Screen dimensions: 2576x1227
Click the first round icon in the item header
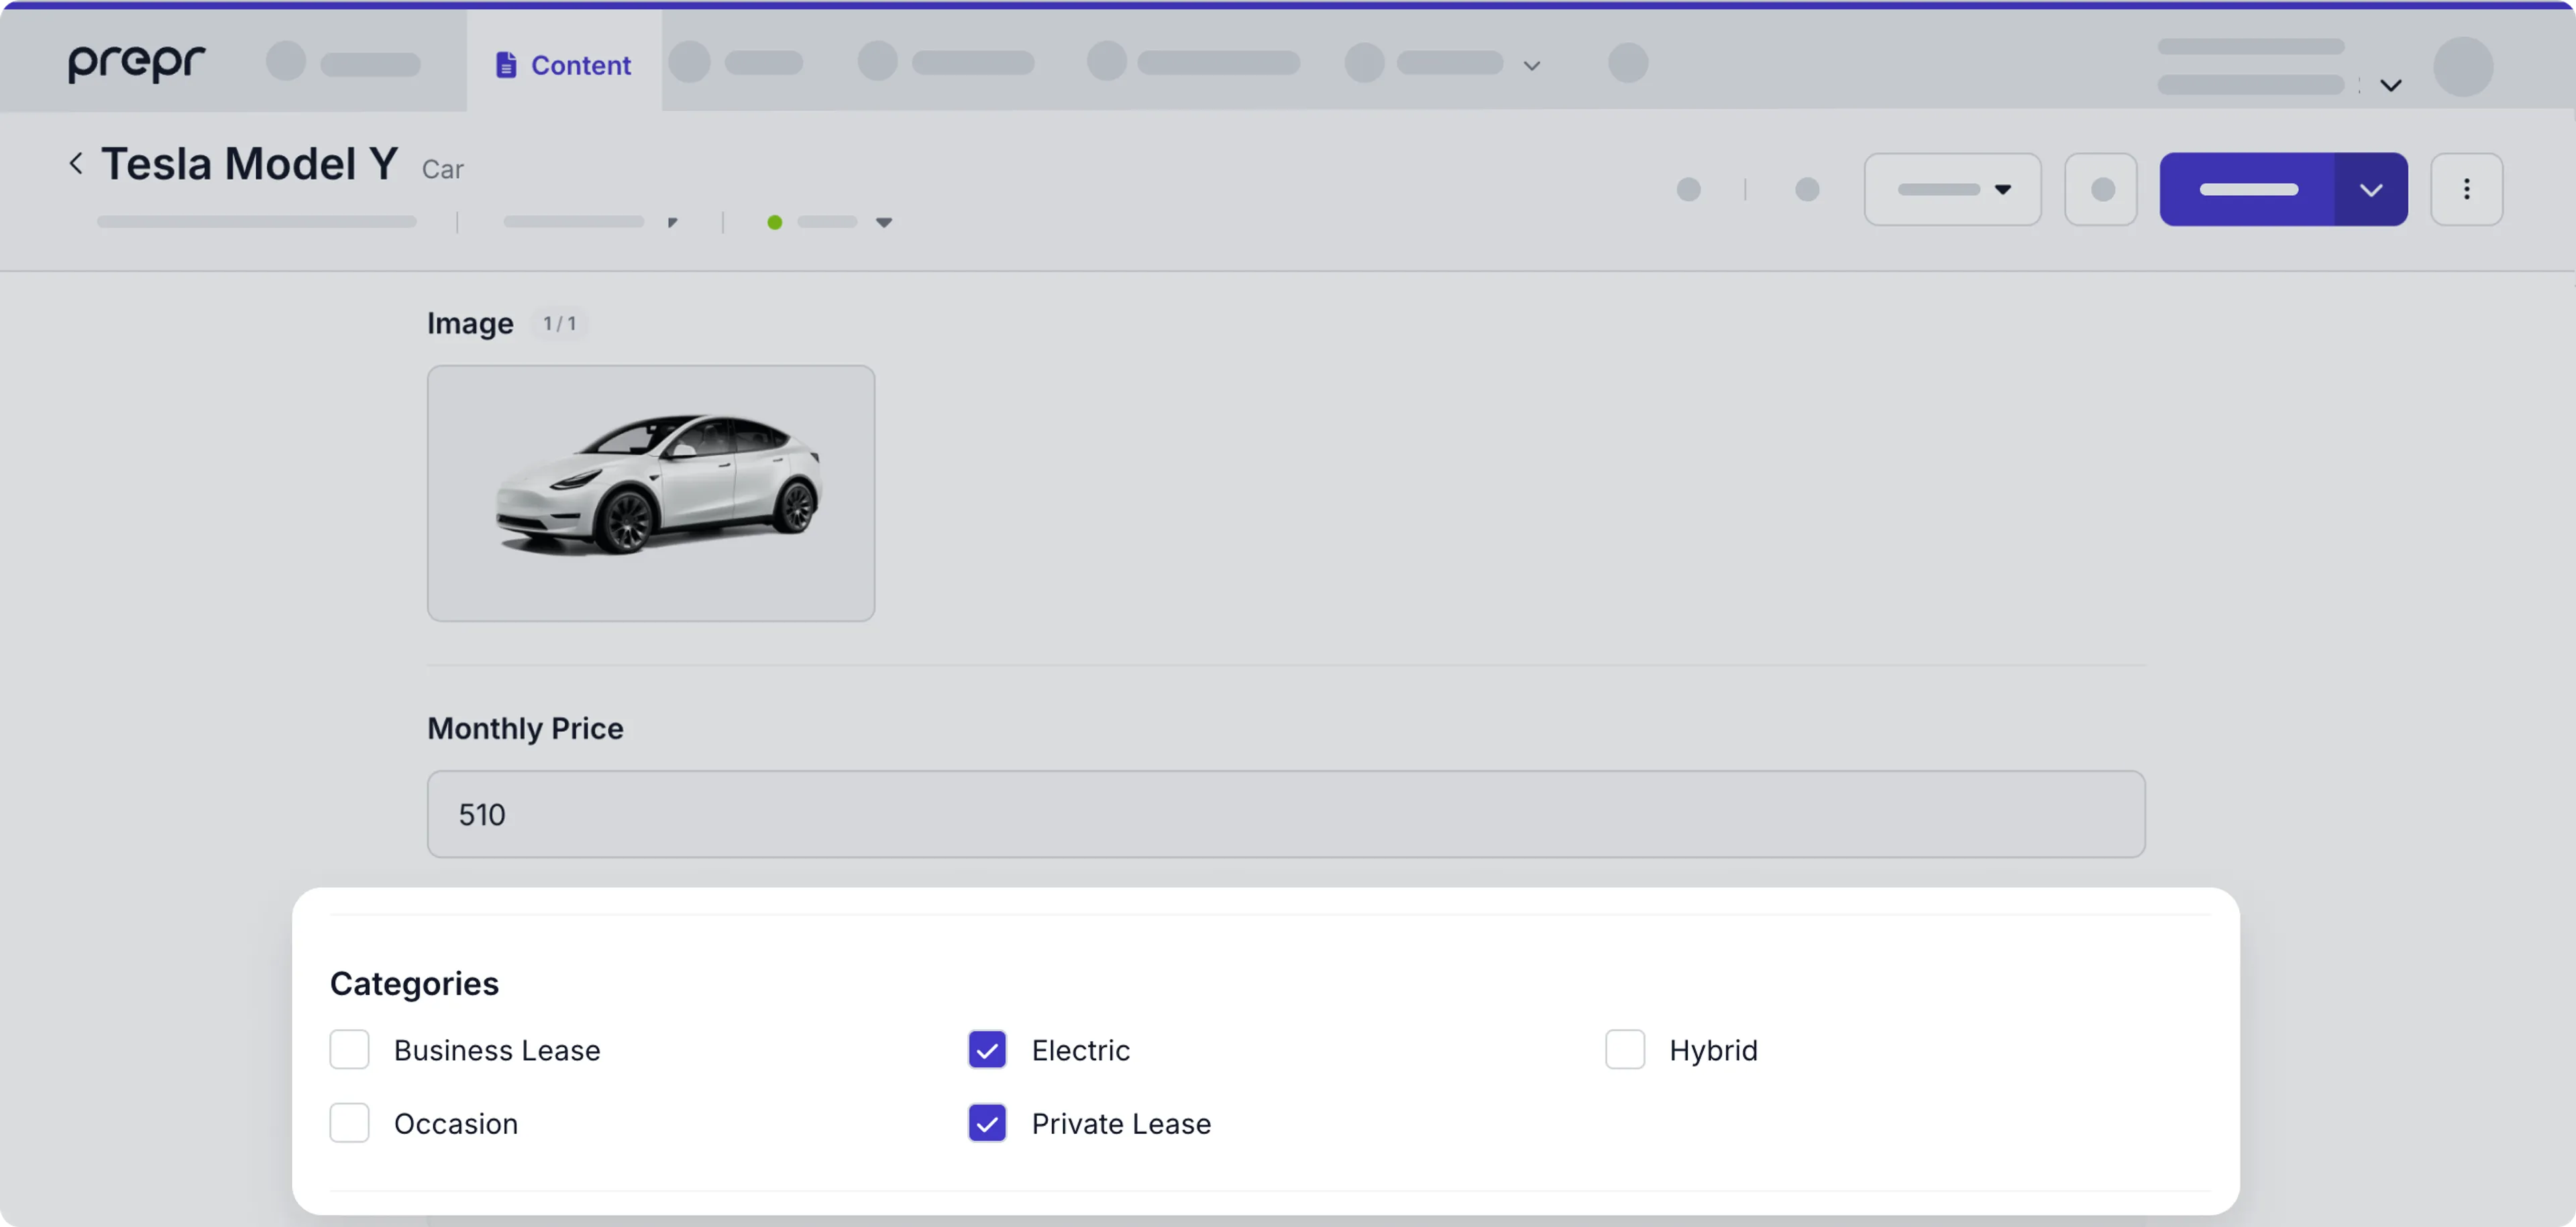click(1688, 190)
